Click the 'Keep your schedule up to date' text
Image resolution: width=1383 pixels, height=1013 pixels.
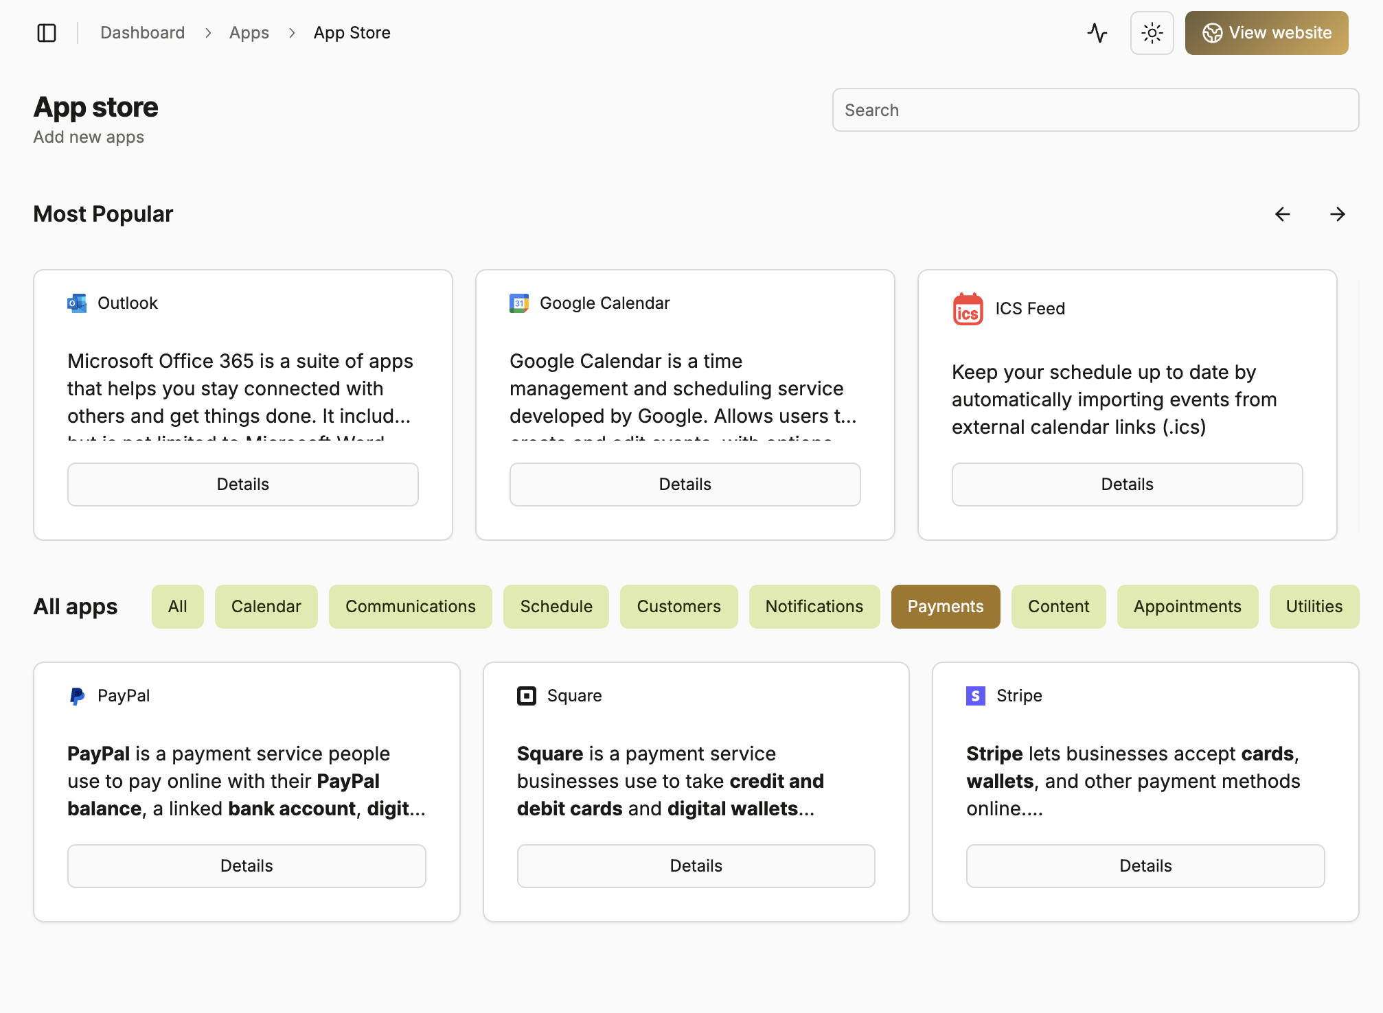pyautogui.click(x=1115, y=399)
